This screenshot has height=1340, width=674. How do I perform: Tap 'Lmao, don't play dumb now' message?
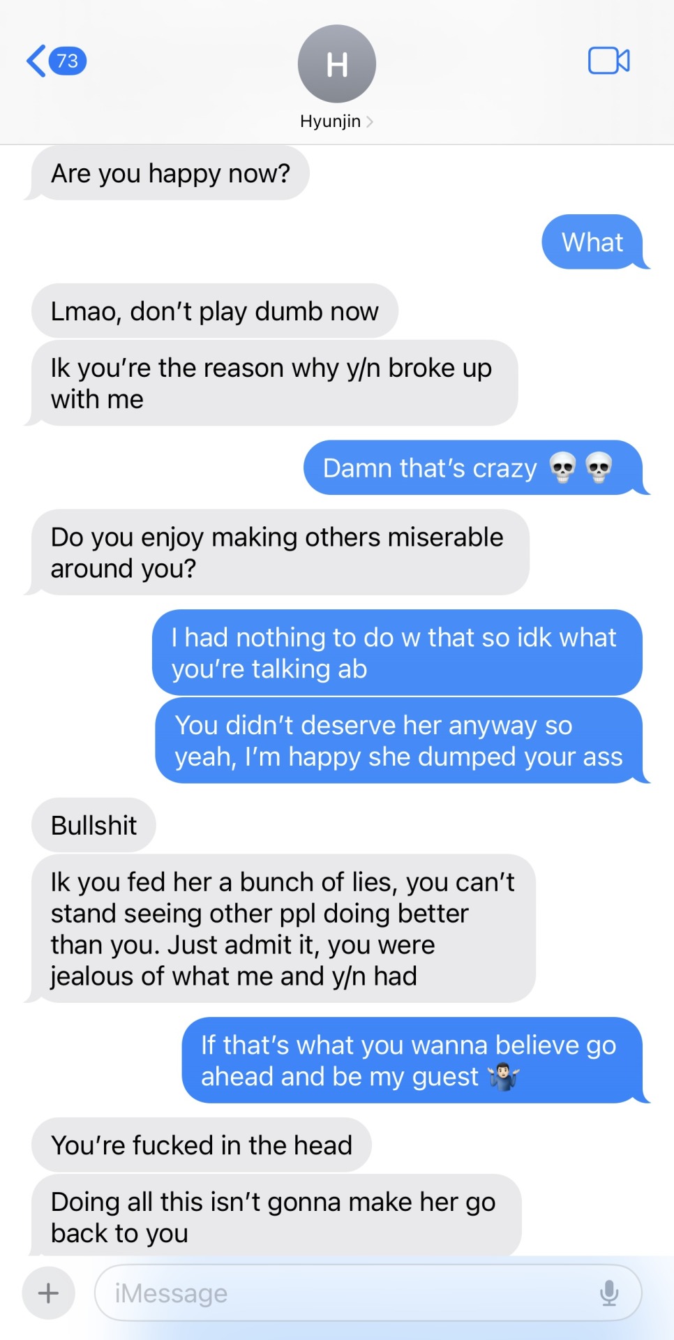click(214, 311)
